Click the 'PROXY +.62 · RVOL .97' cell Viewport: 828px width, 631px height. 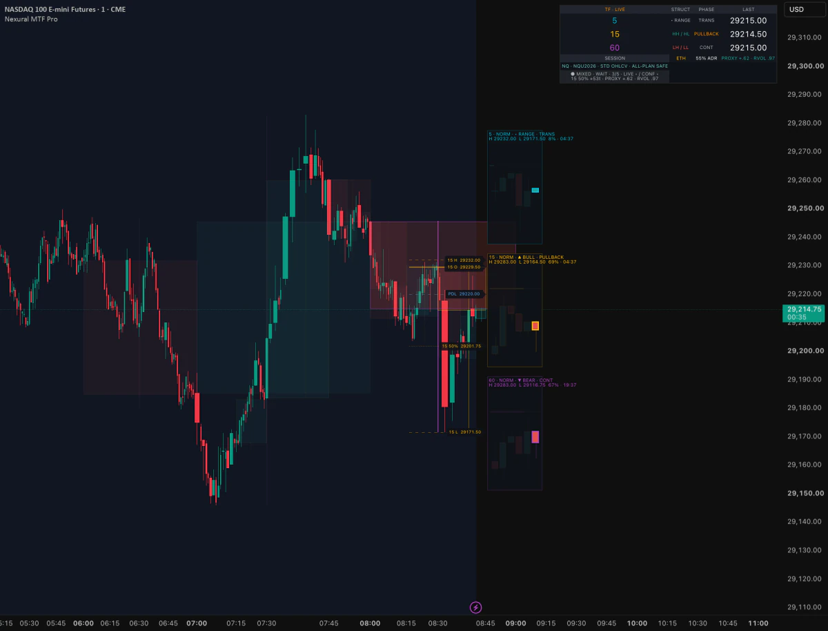(749, 58)
